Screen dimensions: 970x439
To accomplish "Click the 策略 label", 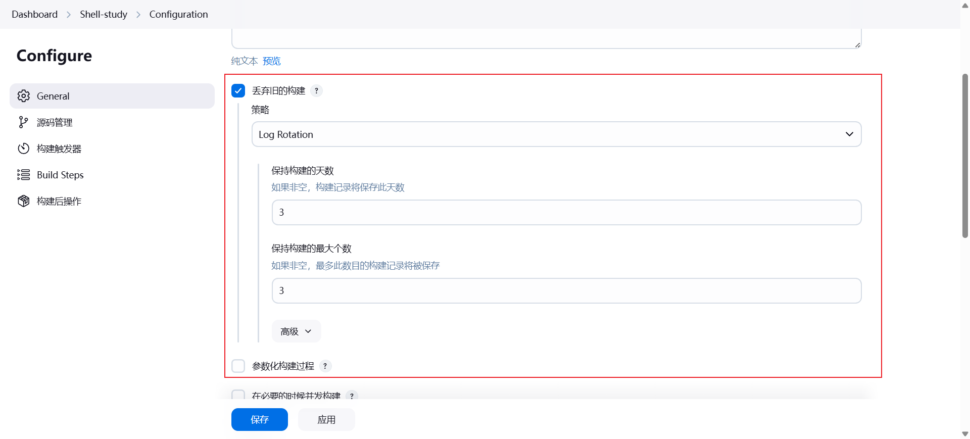I will [x=260, y=110].
